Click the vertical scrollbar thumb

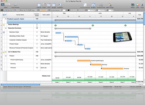click(x=144, y=19)
